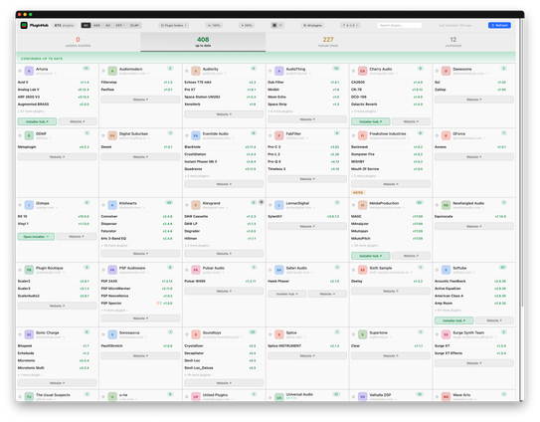The height and width of the screenshot is (422, 540).
Task: Click the Eventide Audio avatar
Action: (196, 135)
